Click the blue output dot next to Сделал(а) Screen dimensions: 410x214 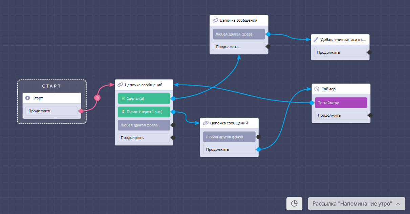[x=173, y=99]
